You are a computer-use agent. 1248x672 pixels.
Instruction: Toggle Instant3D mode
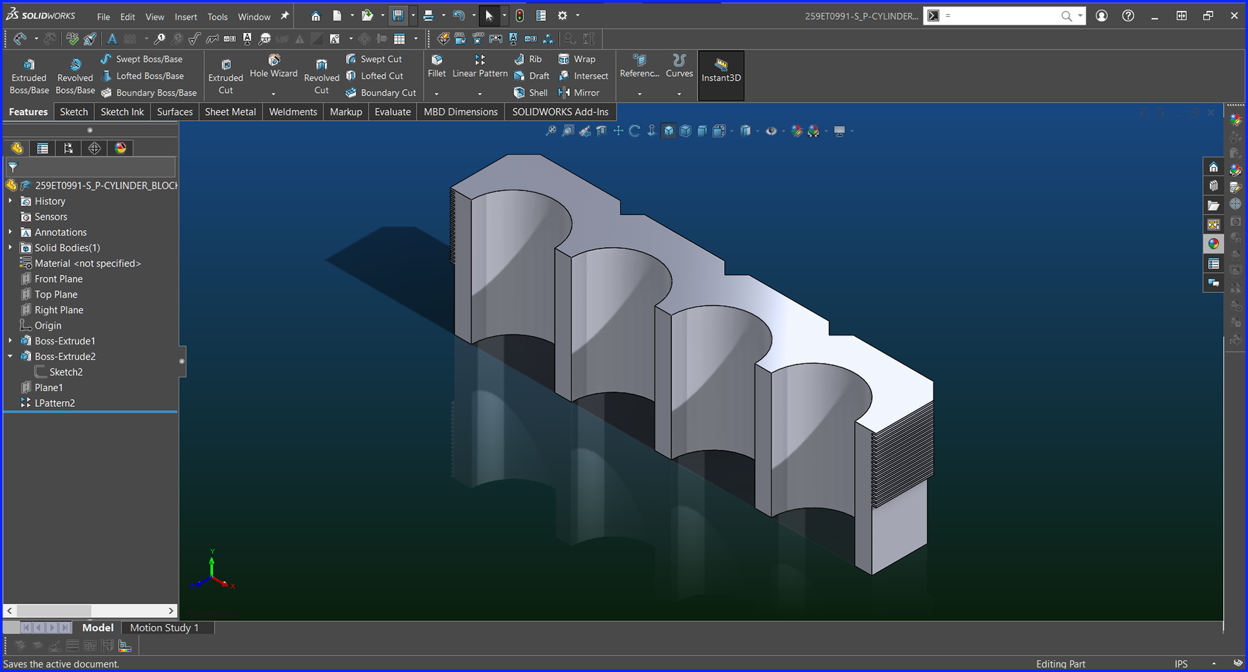pyautogui.click(x=721, y=76)
